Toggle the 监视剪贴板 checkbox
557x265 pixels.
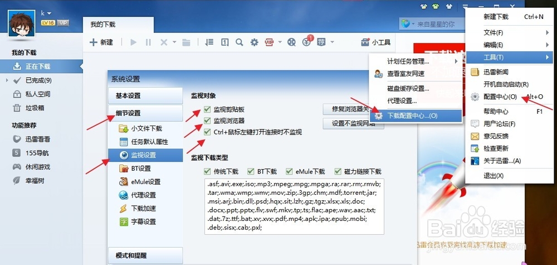(207, 109)
